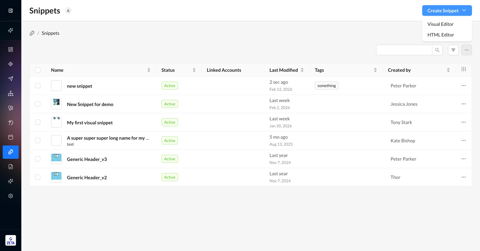480x251 pixels.
Task: Sort by Last Modified column arrows
Action: tap(302, 70)
